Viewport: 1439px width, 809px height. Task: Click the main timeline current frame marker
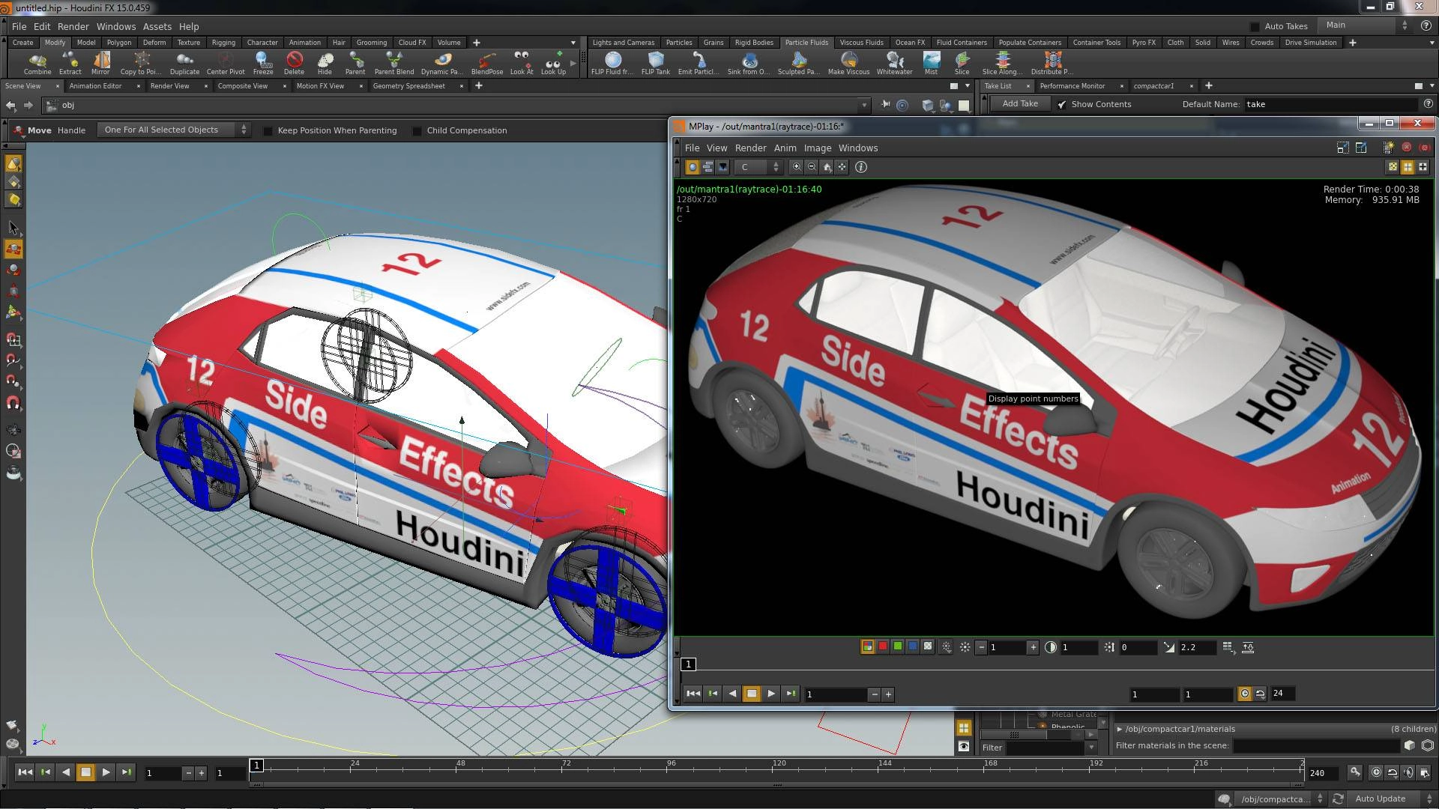(x=256, y=766)
